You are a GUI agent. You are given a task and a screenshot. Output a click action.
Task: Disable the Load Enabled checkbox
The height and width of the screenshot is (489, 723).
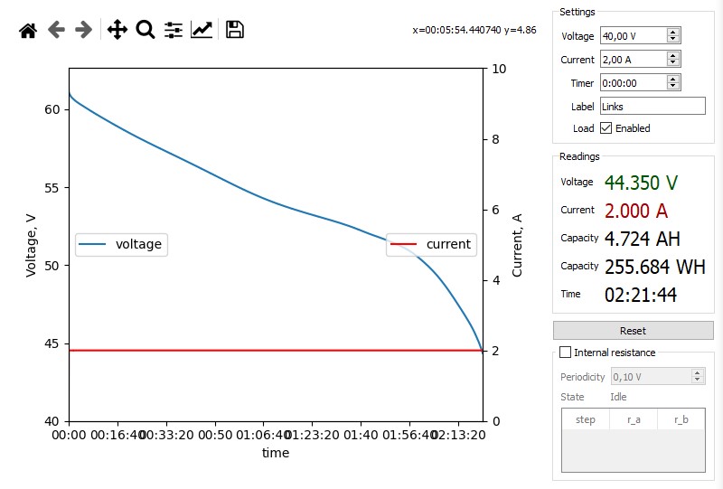606,128
